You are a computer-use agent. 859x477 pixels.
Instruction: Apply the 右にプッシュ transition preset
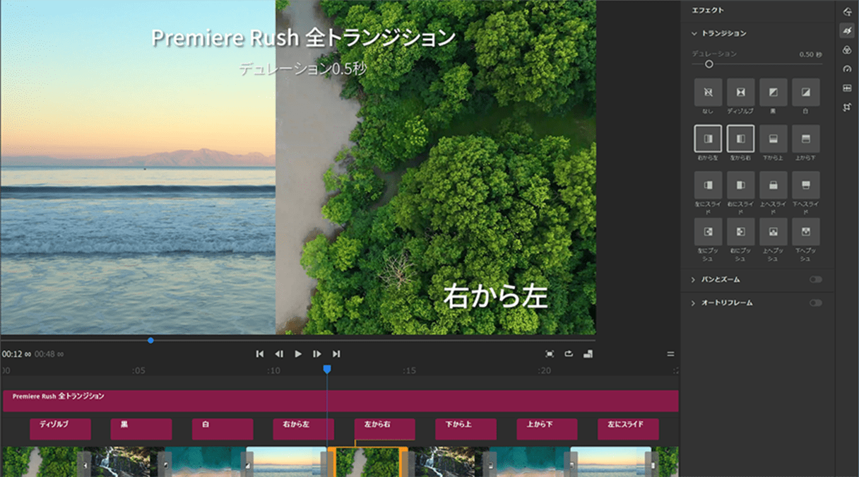(740, 232)
